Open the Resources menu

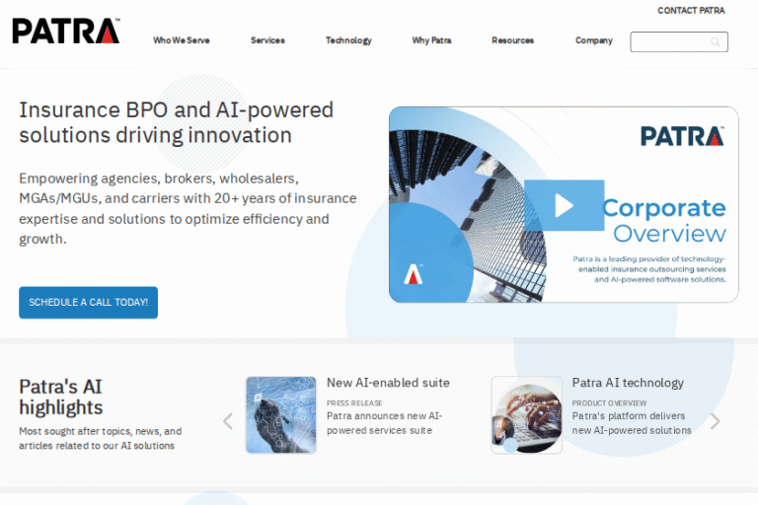513,40
